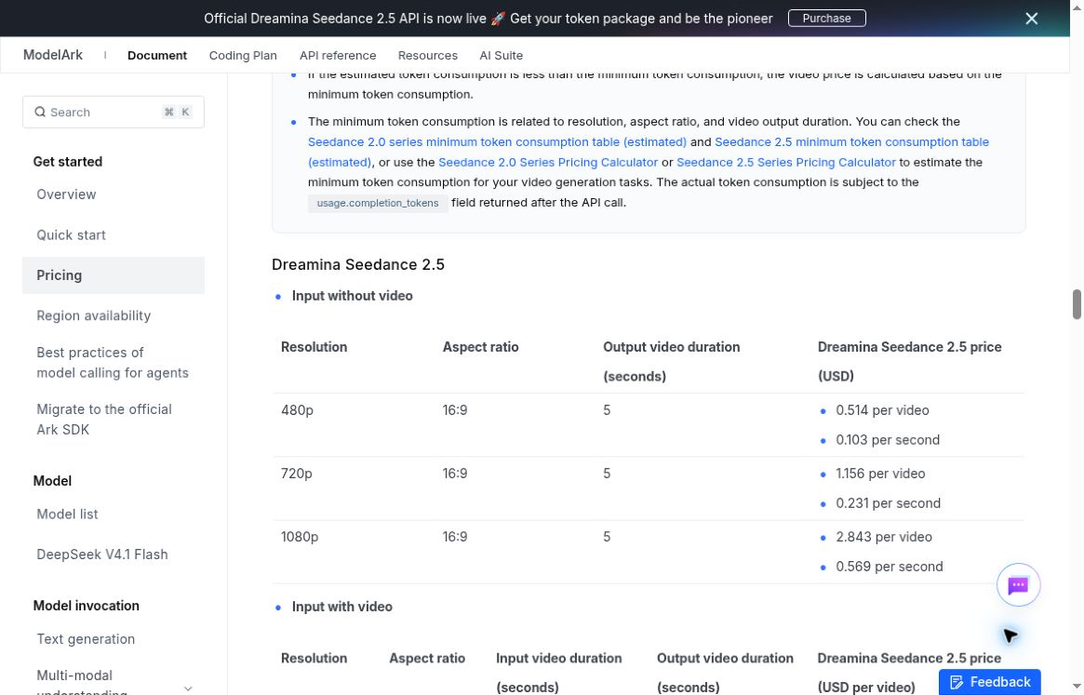Open the chat assistant bubble icon
Image resolution: width=1084 pixels, height=695 pixels.
(x=1018, y=585)
